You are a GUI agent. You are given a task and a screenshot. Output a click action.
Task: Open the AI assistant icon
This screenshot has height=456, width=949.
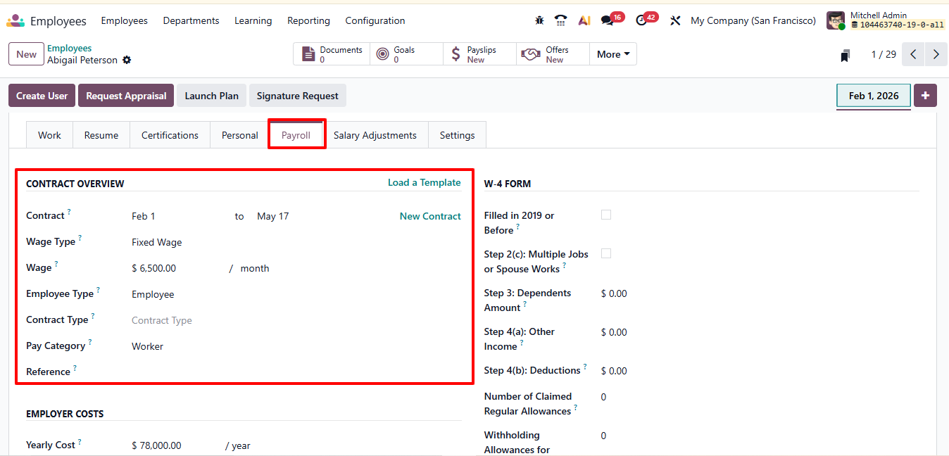(x=584, y=20)
